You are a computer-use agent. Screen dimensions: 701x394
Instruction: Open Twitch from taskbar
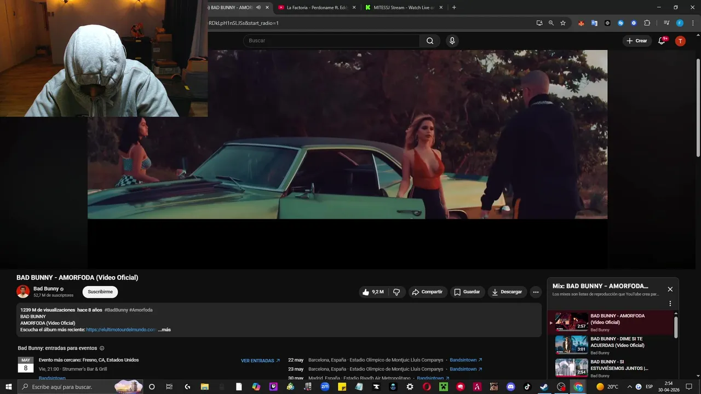(273, 386)
